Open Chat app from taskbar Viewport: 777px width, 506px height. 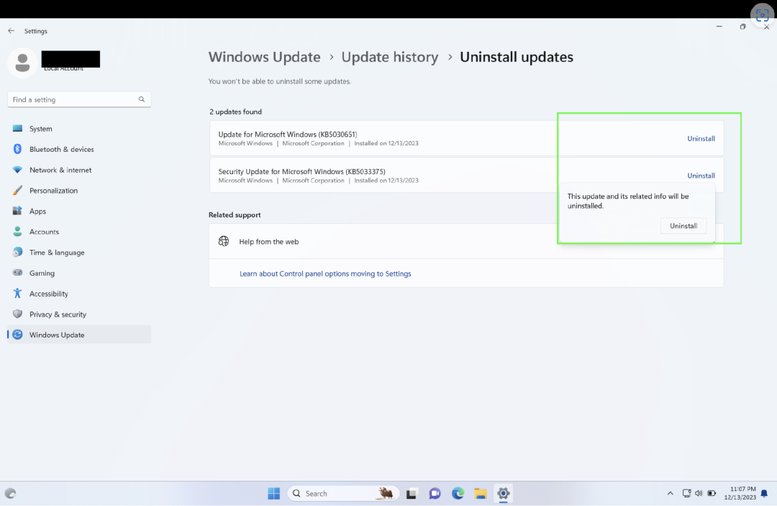tap(435, 493)
